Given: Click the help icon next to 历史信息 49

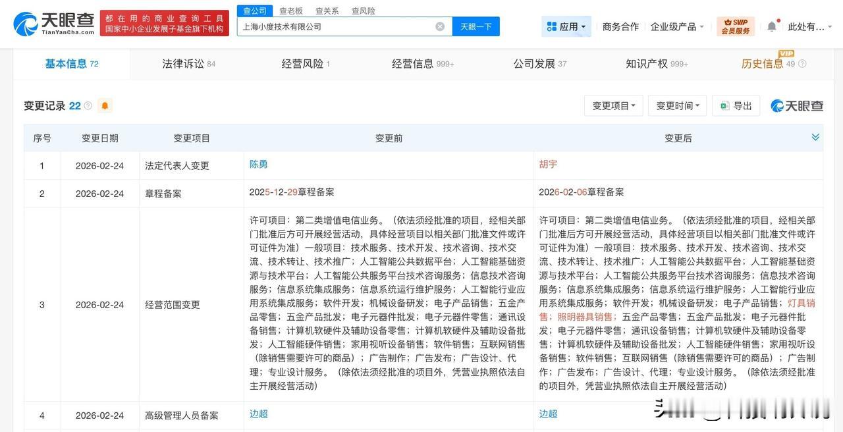Looking at the screenshot, I should click(x=802, y=64).
